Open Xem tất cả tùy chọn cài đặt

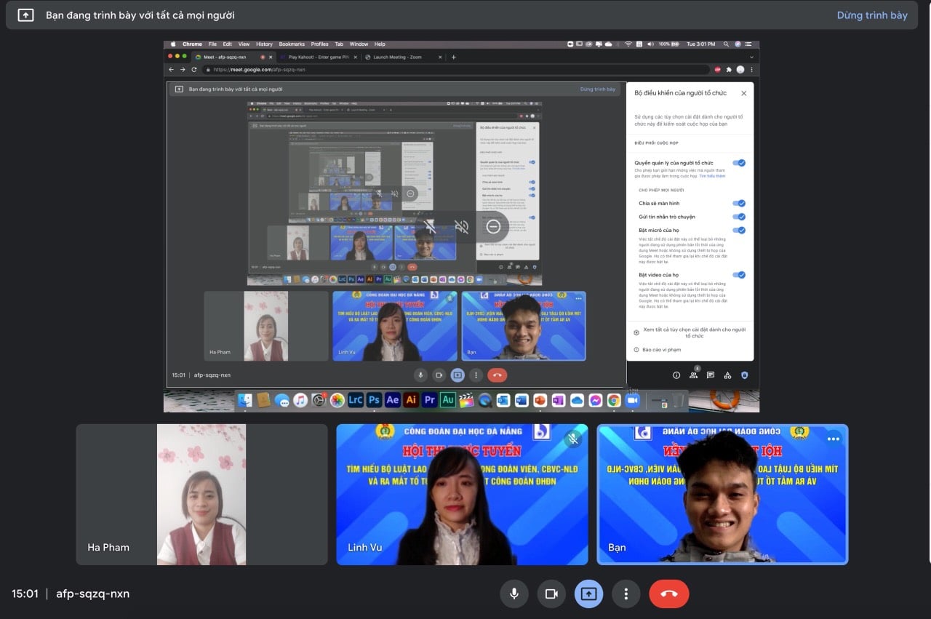pyautogui.click(x=690, y=332)
